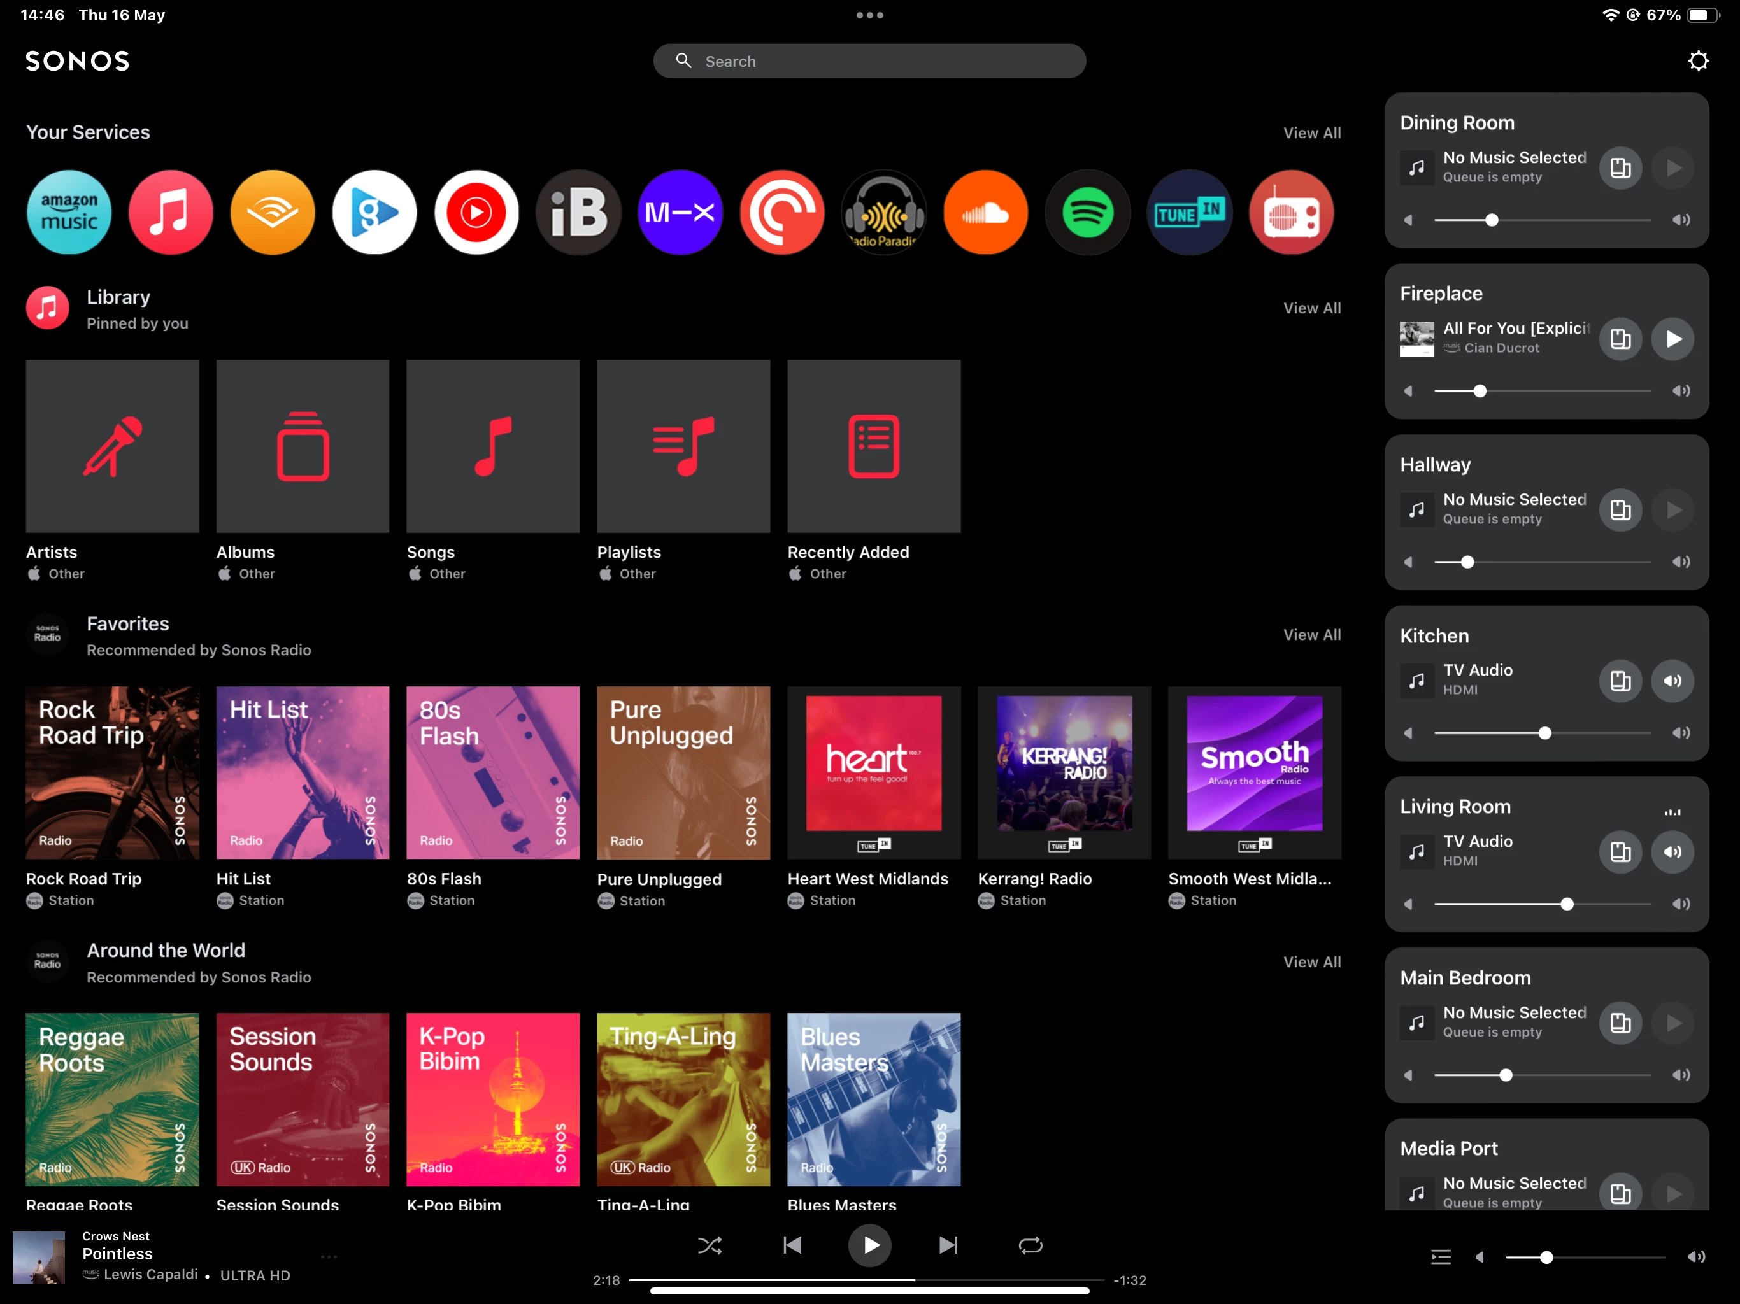This screenshot has width=1740, height=1304.
Task: Open grouping for Living Room
Action: [1620, 852]
